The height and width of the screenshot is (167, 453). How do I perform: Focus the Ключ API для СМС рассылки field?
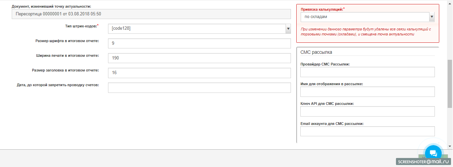click(x=367, y=112)
